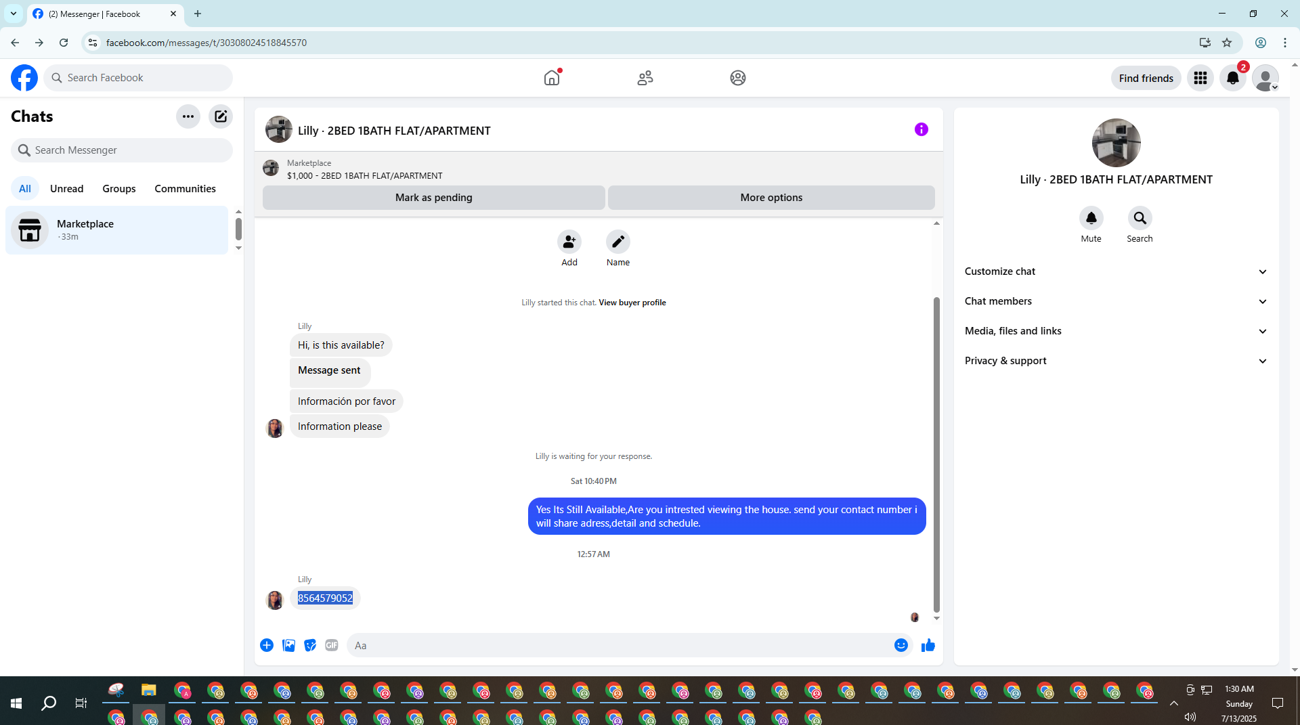The image size is (1300, 725).
Task: Click the Search Messenger field
Action: coord(122,150)
